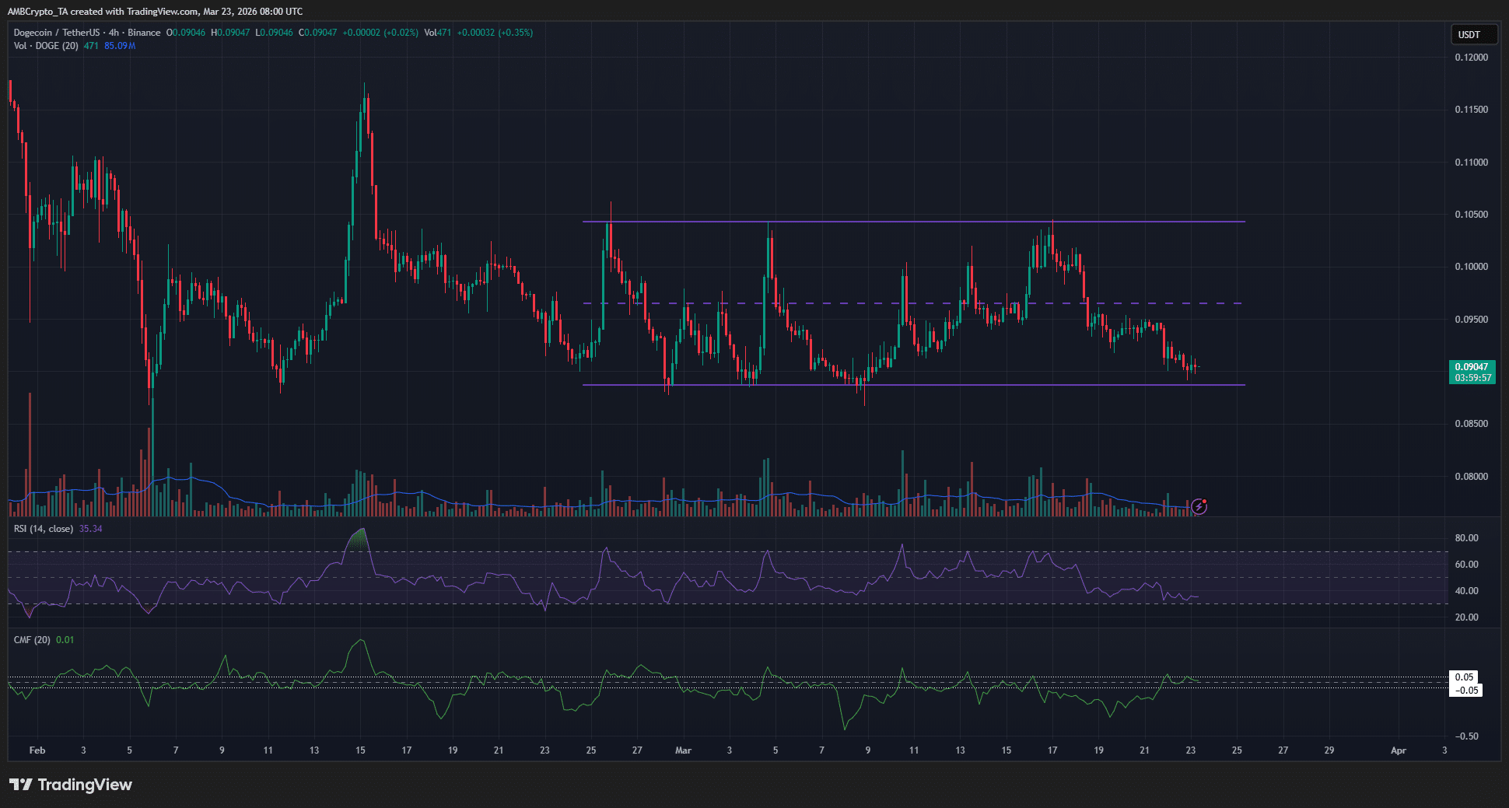Click the 80.00 RSI scale label

click(x=1466, y=538)
